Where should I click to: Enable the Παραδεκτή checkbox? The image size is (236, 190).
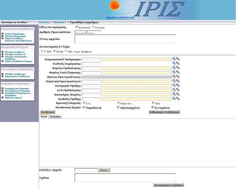pos(84,108)
